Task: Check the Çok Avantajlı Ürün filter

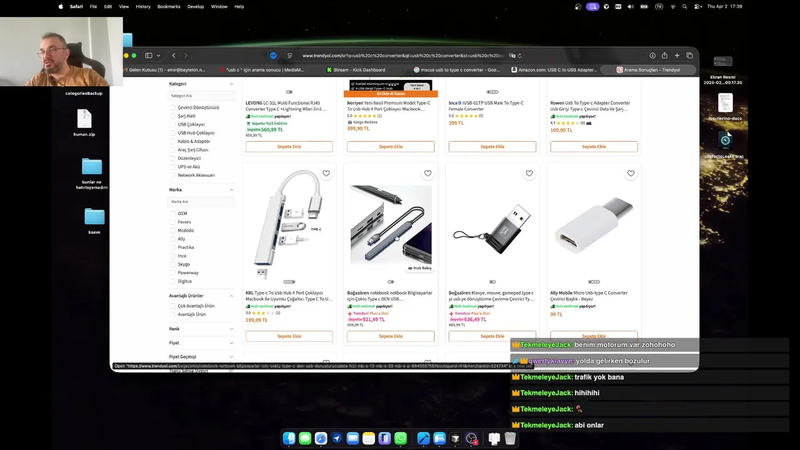Action: pos(172,306)
